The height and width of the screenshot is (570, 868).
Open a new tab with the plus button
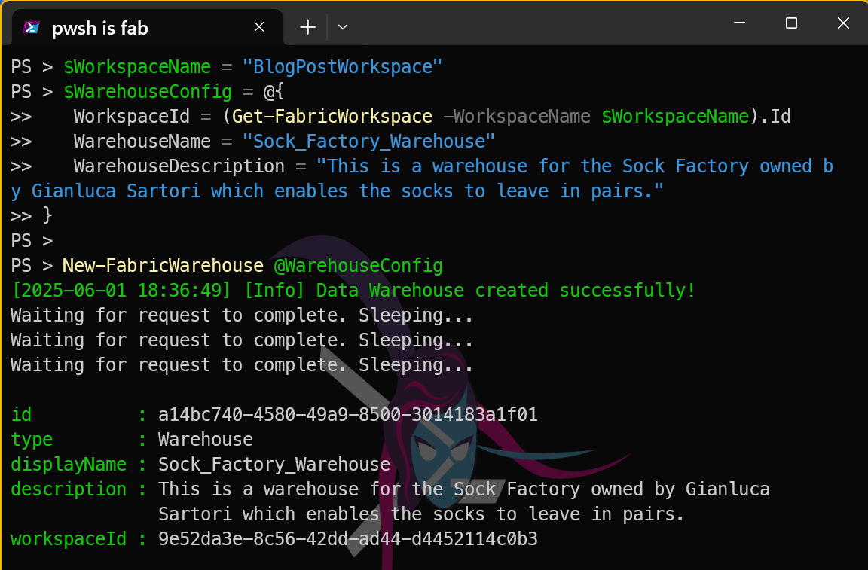pyautogui.click(x=307, y=27)
